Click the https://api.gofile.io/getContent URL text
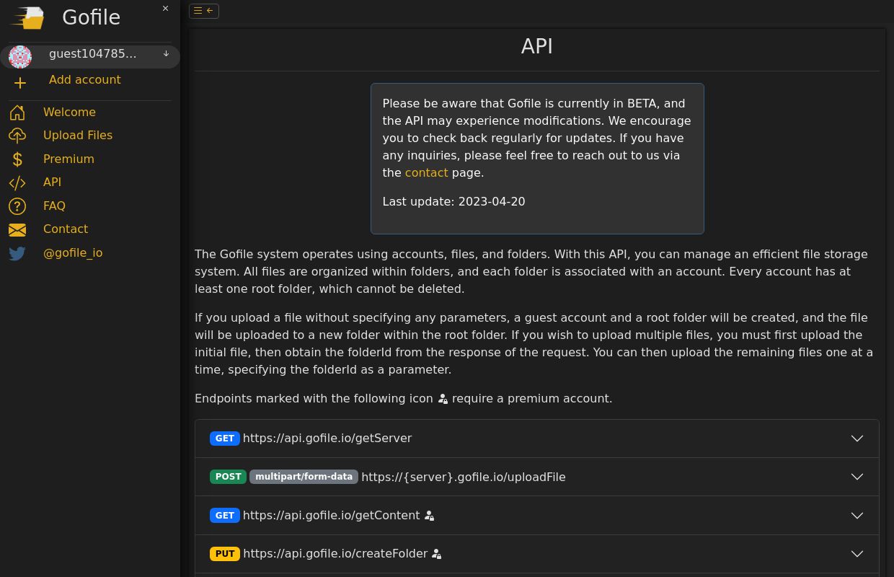The image size is (894, 577). (x=331, y=516)
